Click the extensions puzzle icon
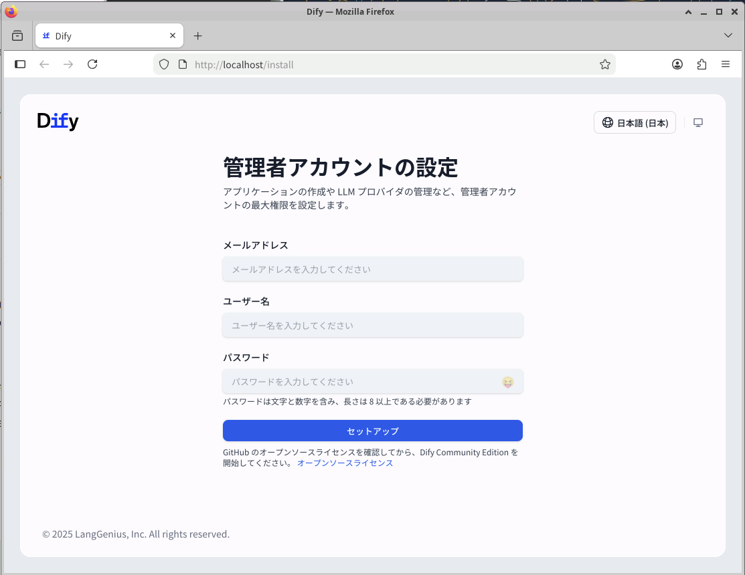The image size is (745, 575). (x=701, y=64)
